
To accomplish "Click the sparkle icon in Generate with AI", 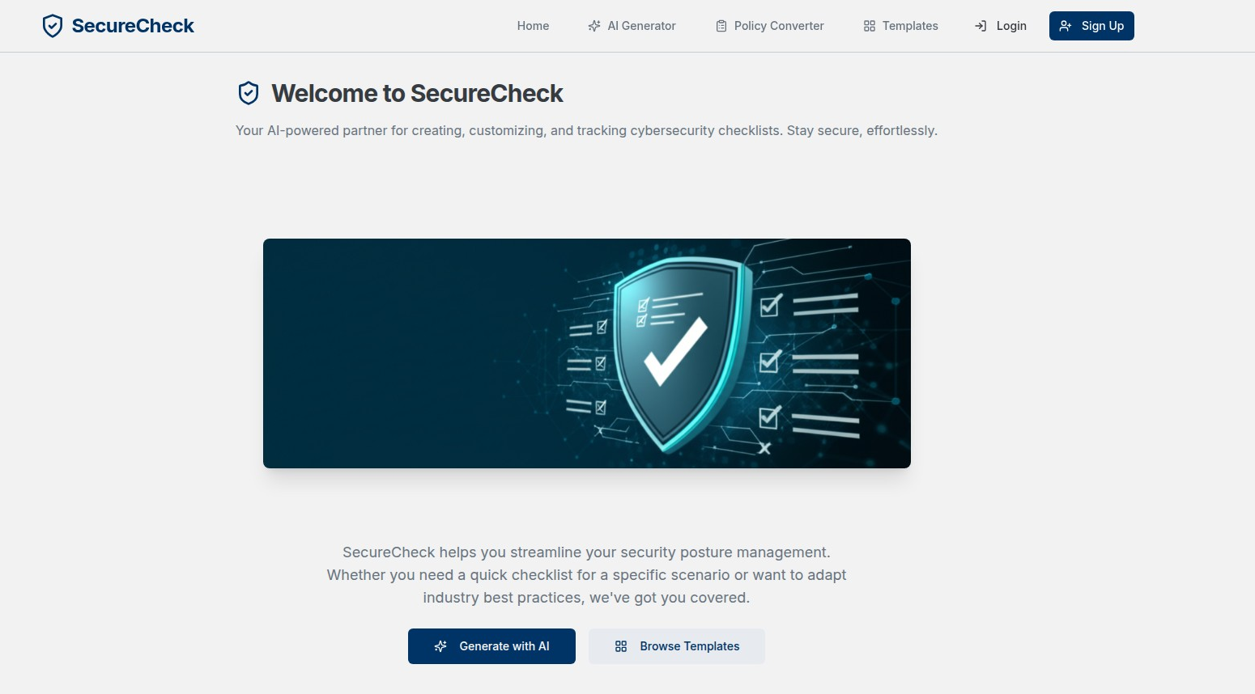I will (440, 646).
